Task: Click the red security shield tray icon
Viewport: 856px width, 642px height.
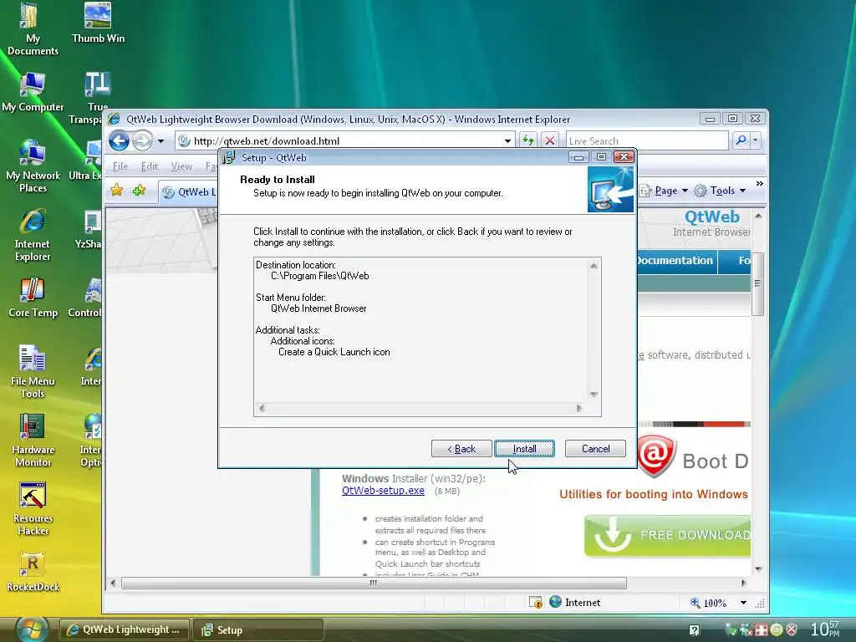Action: [x=791, y=629]
